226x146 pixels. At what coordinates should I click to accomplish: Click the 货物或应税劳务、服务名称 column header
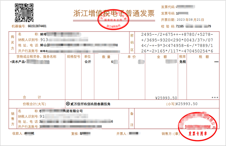point(36,57)
